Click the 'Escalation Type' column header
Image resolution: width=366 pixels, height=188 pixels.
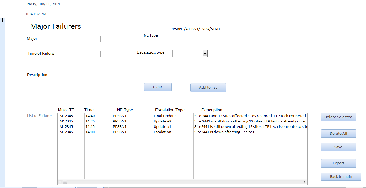coord(170,110)
